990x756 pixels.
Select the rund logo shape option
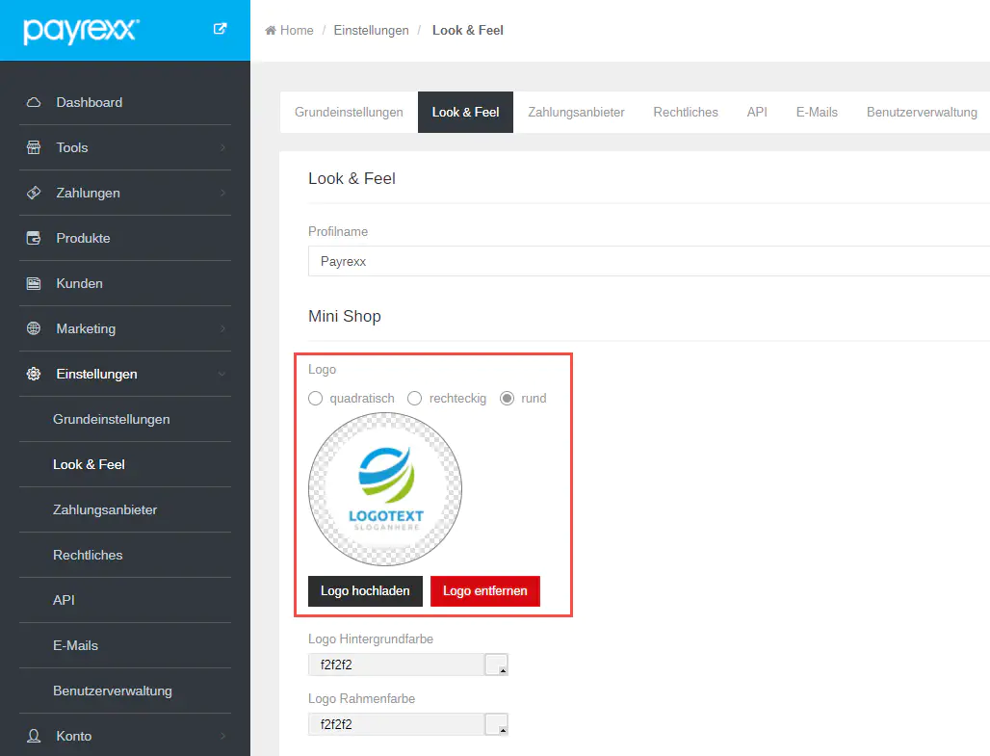tap(508, 398)
